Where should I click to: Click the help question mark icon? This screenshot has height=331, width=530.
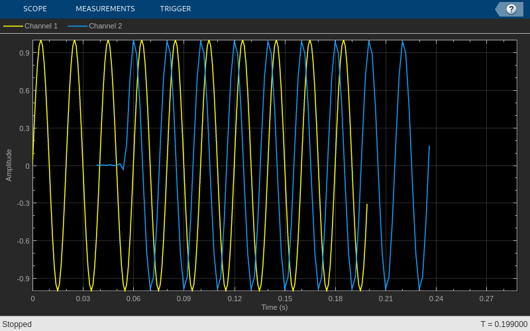[x=511, y=9]
